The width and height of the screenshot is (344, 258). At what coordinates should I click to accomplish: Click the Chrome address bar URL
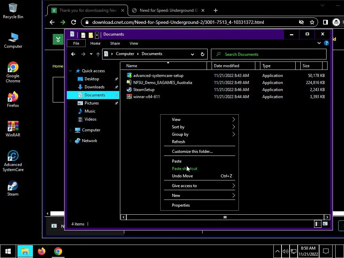(178, 22)
